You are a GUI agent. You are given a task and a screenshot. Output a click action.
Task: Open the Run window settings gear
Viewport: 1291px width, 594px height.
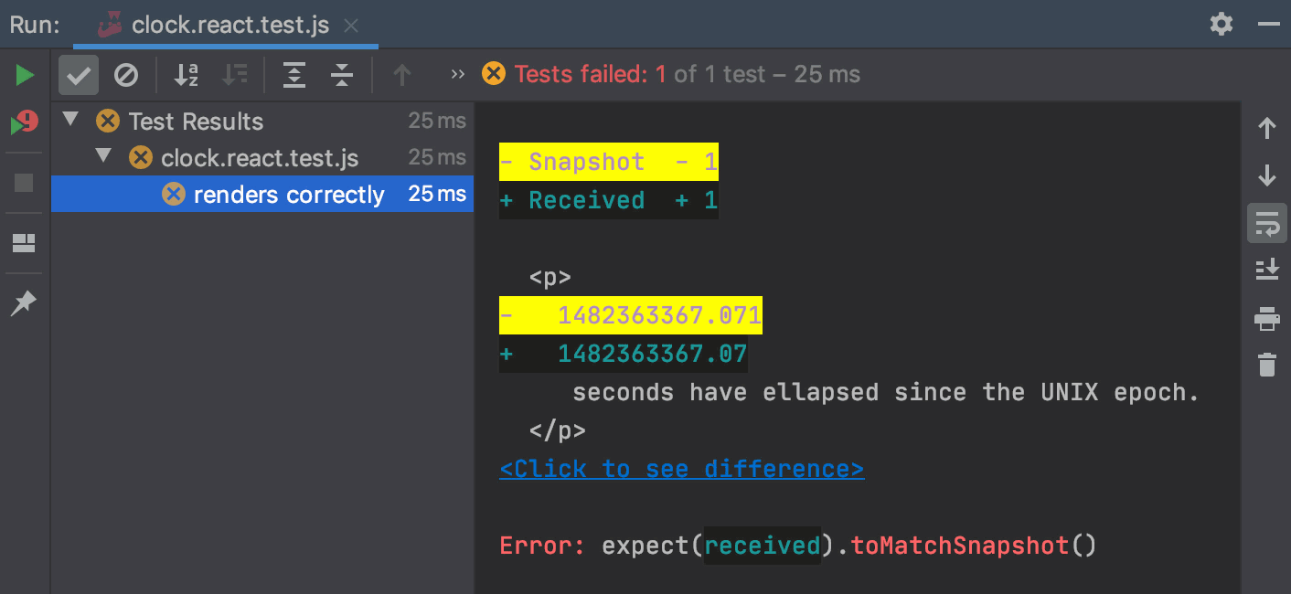tap(1221, 25)
